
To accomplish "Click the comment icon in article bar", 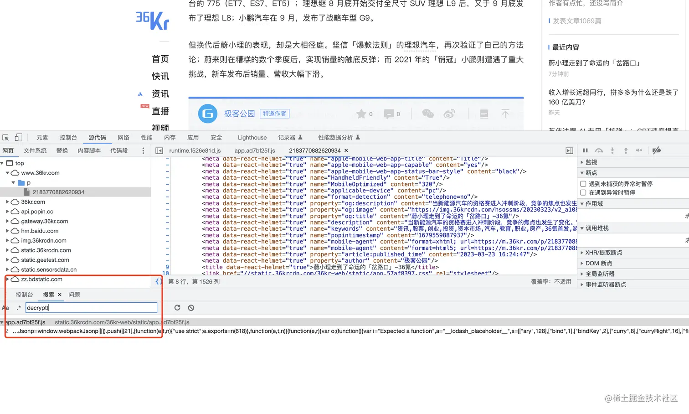I will (x=389, y=114).
